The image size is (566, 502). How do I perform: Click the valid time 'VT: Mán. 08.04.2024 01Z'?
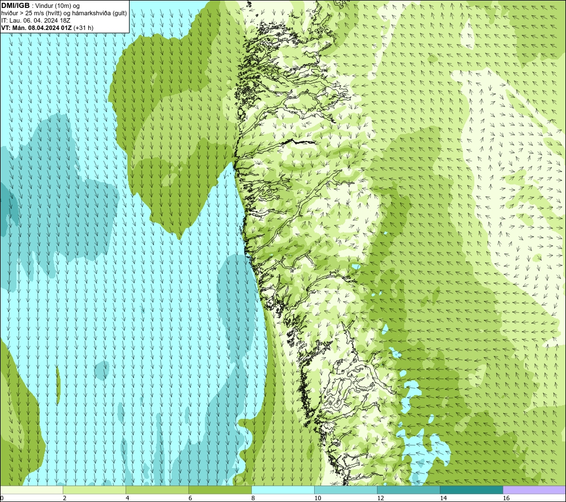point(36,28)
